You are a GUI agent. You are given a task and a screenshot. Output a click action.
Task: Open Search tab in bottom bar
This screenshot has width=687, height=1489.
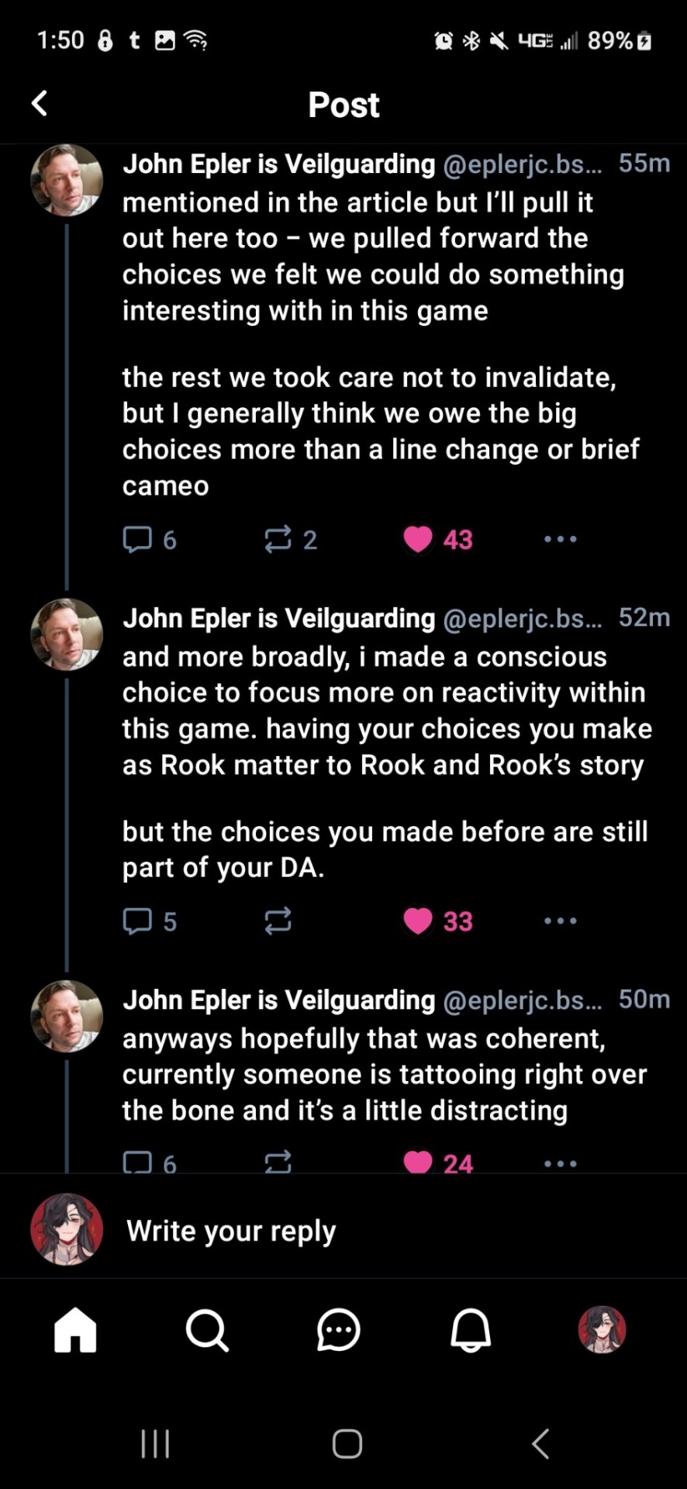click(x=207, y=1330)
